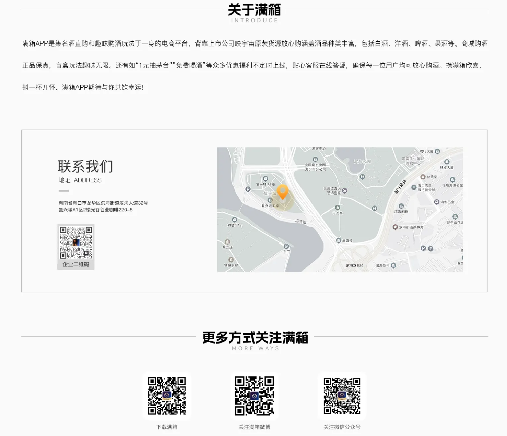
Task: Click the 电力林 map marker
Action: click(x=338, y=208)
